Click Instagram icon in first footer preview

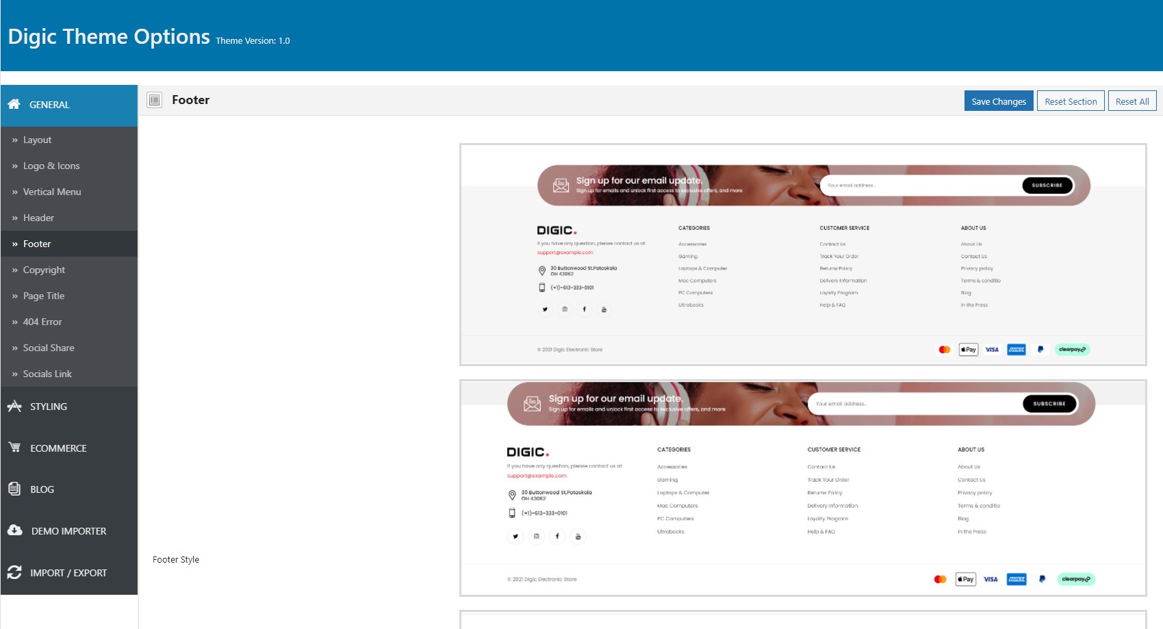[x=565, y=309]
